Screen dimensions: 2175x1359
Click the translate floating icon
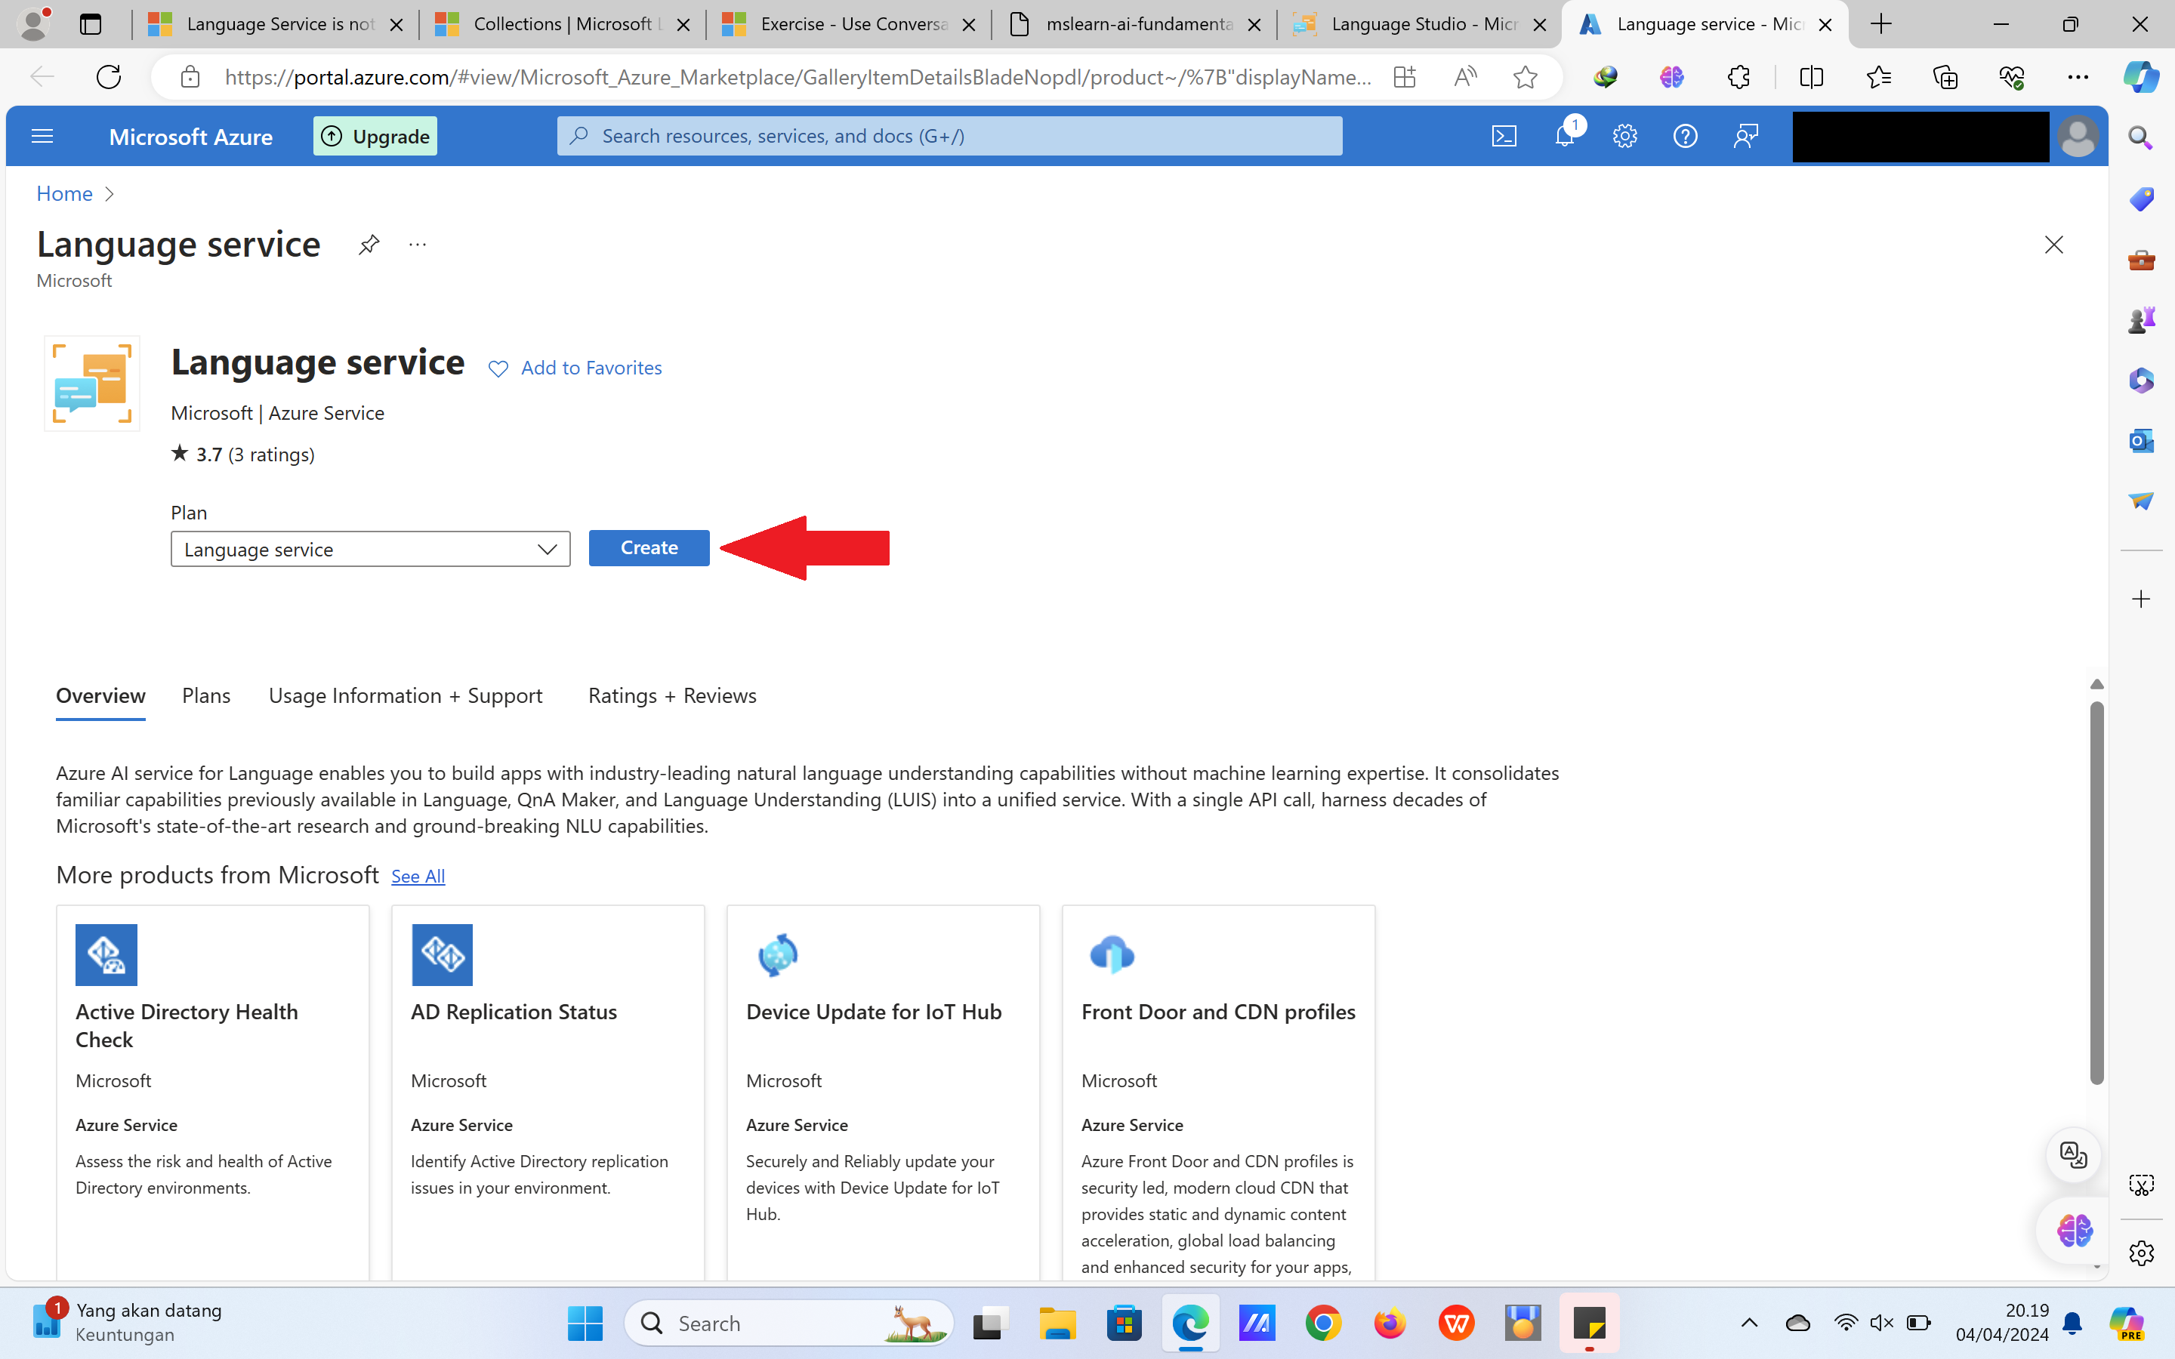coord(2072,1155)
